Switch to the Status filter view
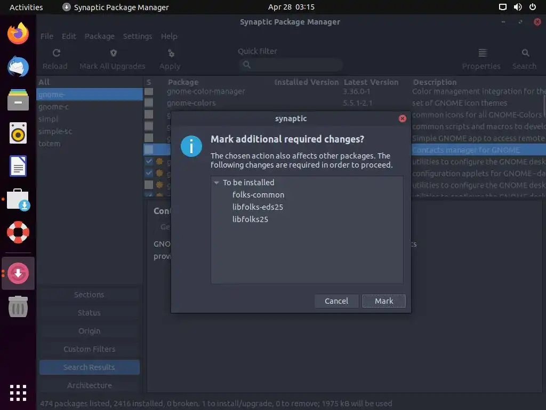 point(90,313)
